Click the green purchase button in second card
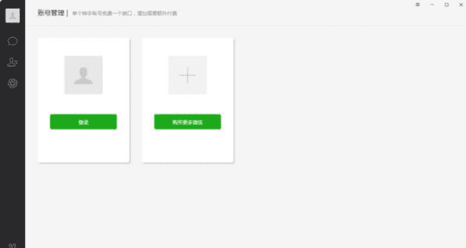Image resolution: width=466 pixels, height=248 pixels. (187, 122)
